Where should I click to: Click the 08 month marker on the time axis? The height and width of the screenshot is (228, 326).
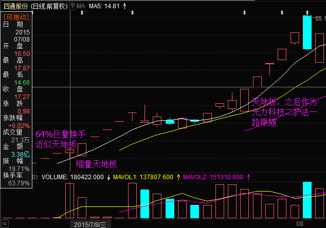click(x=300, y=224)
